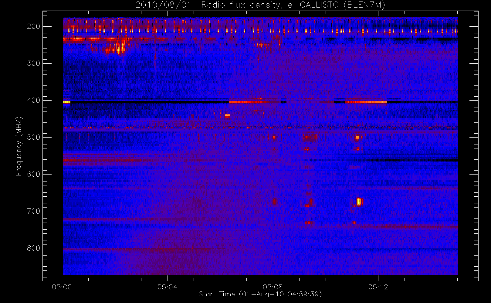Click the small orange spot near 440 MHz

point(228,115)
